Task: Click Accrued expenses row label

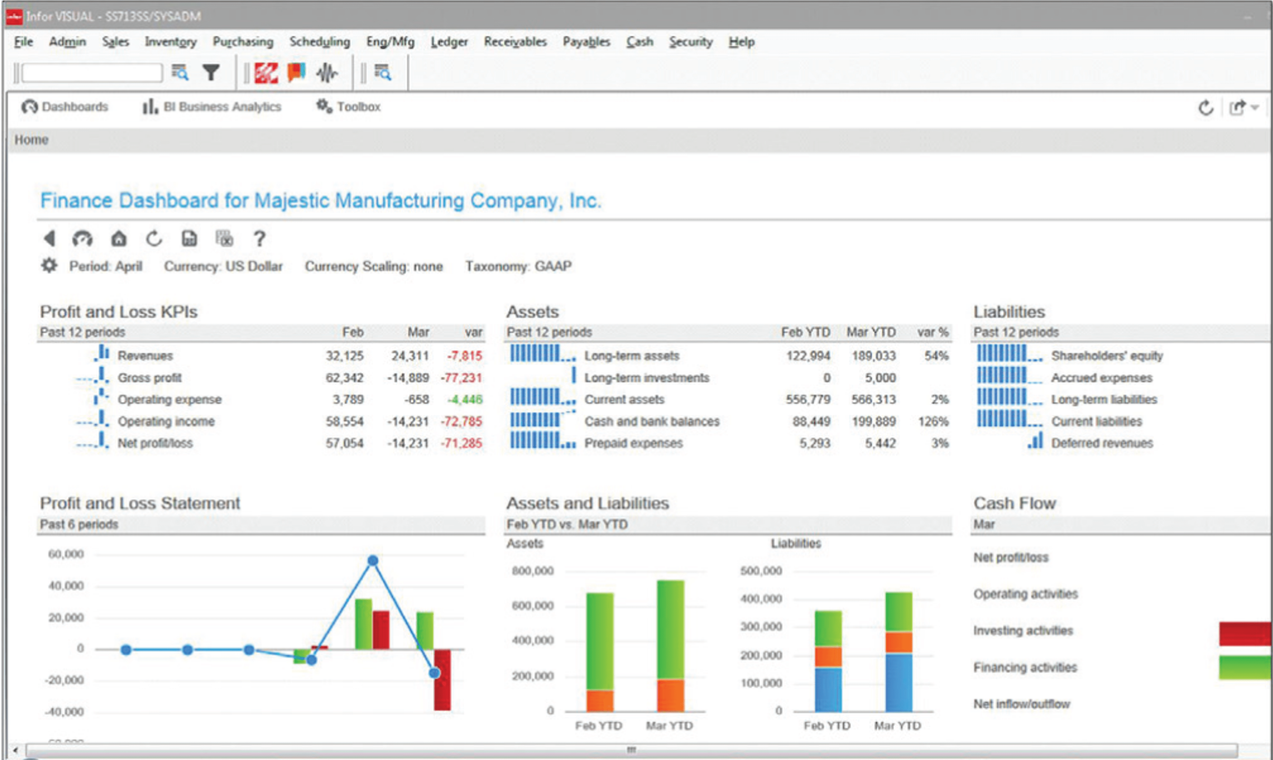Action: (1101, 377)
